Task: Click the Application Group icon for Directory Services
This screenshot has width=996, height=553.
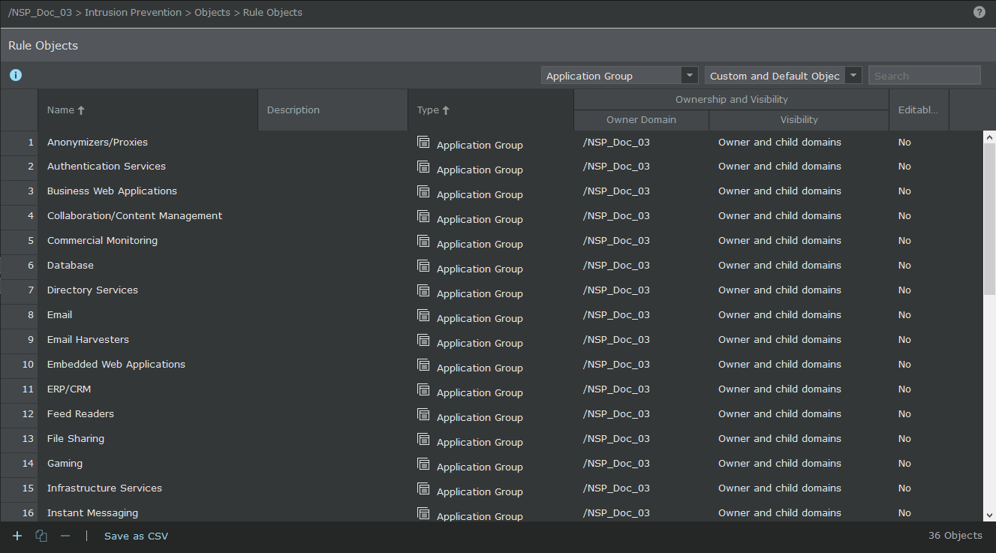Action: (x=423, y=290)
